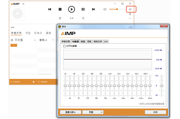Open the DSP tab
Image resolution: width=180 pixels, height=119 pixels.
106,41
